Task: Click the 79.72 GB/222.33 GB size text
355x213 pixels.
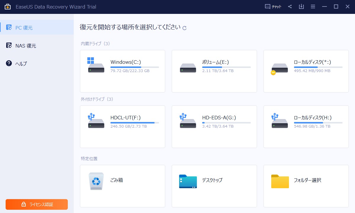Action: [x=130, y=71]
